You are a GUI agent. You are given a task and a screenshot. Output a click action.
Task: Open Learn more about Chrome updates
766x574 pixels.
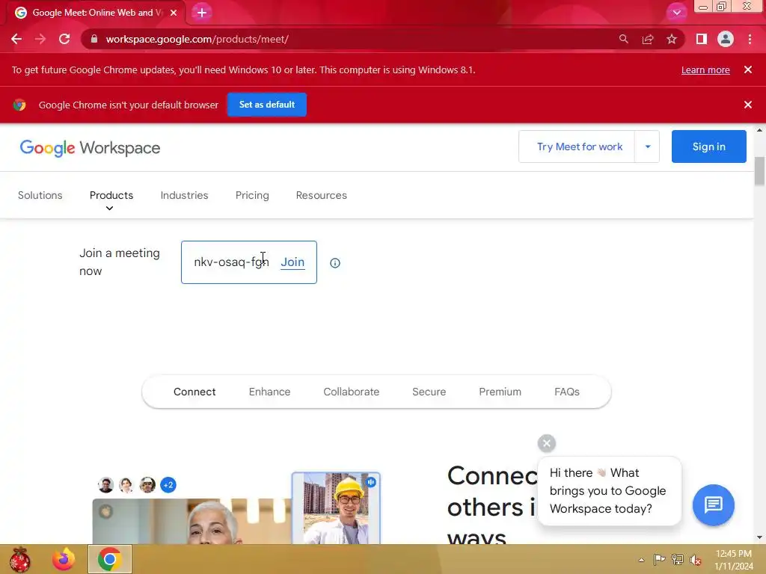[x=705, y=70]
